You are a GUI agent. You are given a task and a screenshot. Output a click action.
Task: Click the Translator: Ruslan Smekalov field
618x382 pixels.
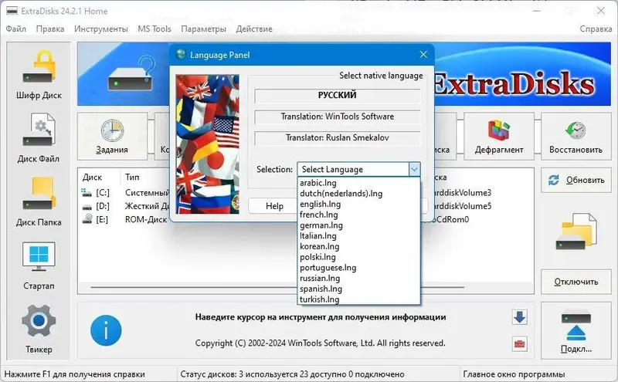[x=338, y=138]
